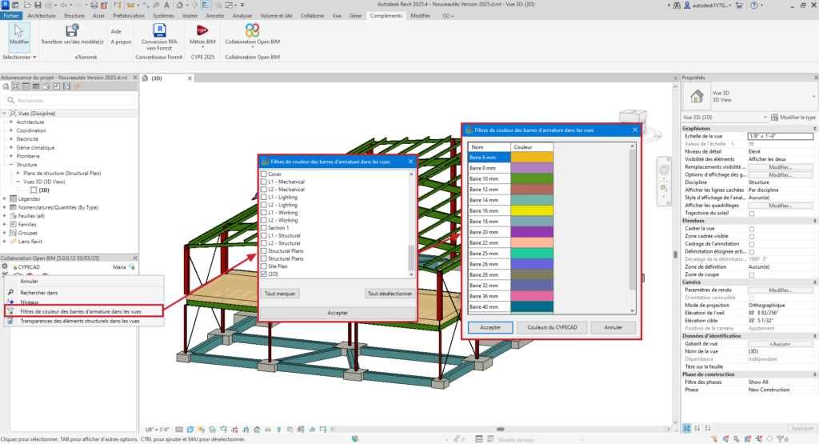The height and width of the screenshot is (444, 819).
Task: Collapse the Graphismes properties section
Action: click(x=815, y=129)
